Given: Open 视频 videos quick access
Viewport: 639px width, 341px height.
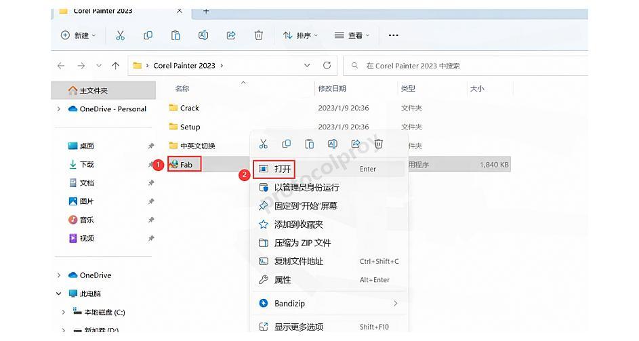Looking at the screenshot, I should click(81, 238).
